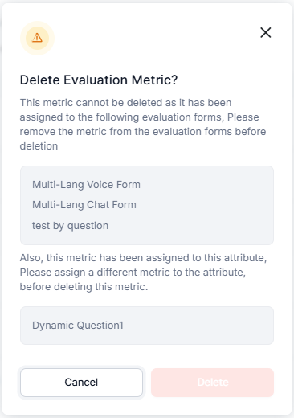294x418 pixels.
Task: Click the 'Delete Evaluation Metric?' heading
Action: click(x=99, y=80)
